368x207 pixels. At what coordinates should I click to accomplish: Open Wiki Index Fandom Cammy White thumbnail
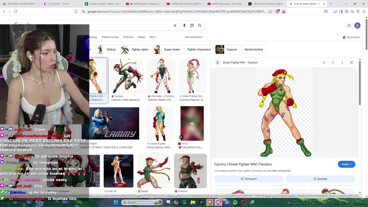161,76
